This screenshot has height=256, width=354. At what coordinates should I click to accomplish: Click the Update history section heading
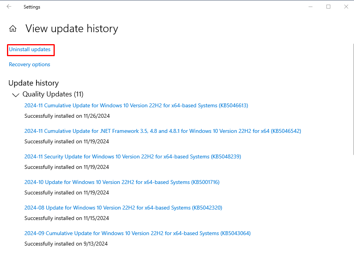coord(33,83)
